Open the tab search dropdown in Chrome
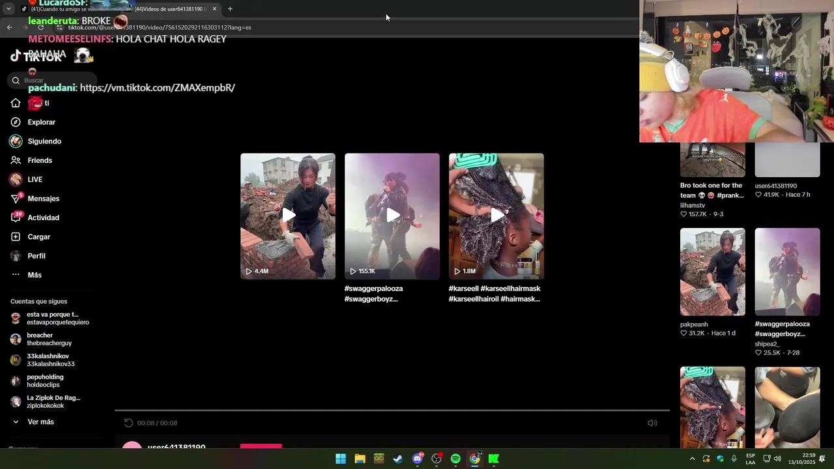 (x=8, y=8)
